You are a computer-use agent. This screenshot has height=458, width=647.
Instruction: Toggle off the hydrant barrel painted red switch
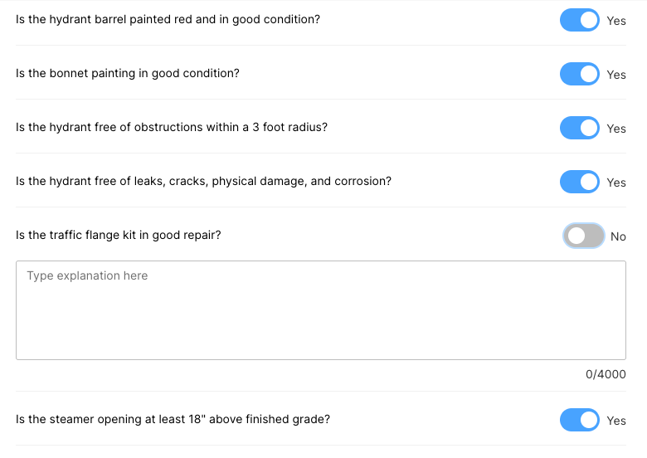click(579, 20)
